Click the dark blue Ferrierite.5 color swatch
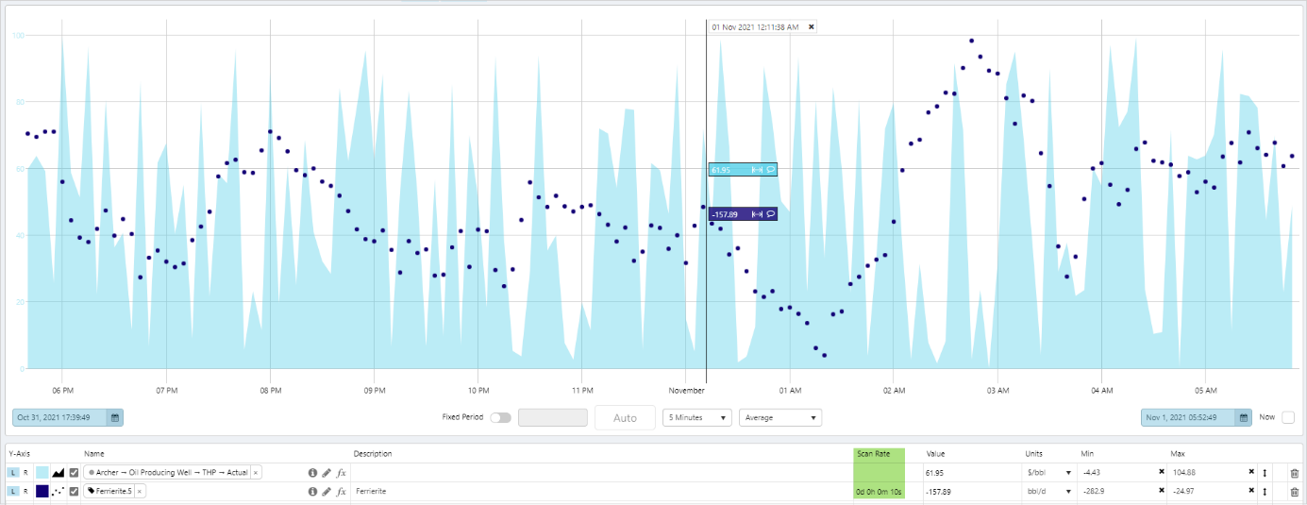This screenshot has width=1307, height=505. coord(42,491)
